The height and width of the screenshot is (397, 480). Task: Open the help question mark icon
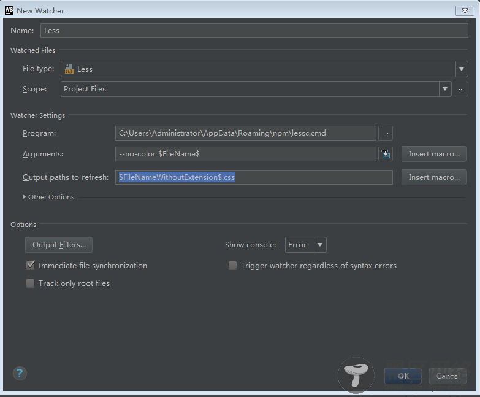pyautogui.click(x=20, y=373)
